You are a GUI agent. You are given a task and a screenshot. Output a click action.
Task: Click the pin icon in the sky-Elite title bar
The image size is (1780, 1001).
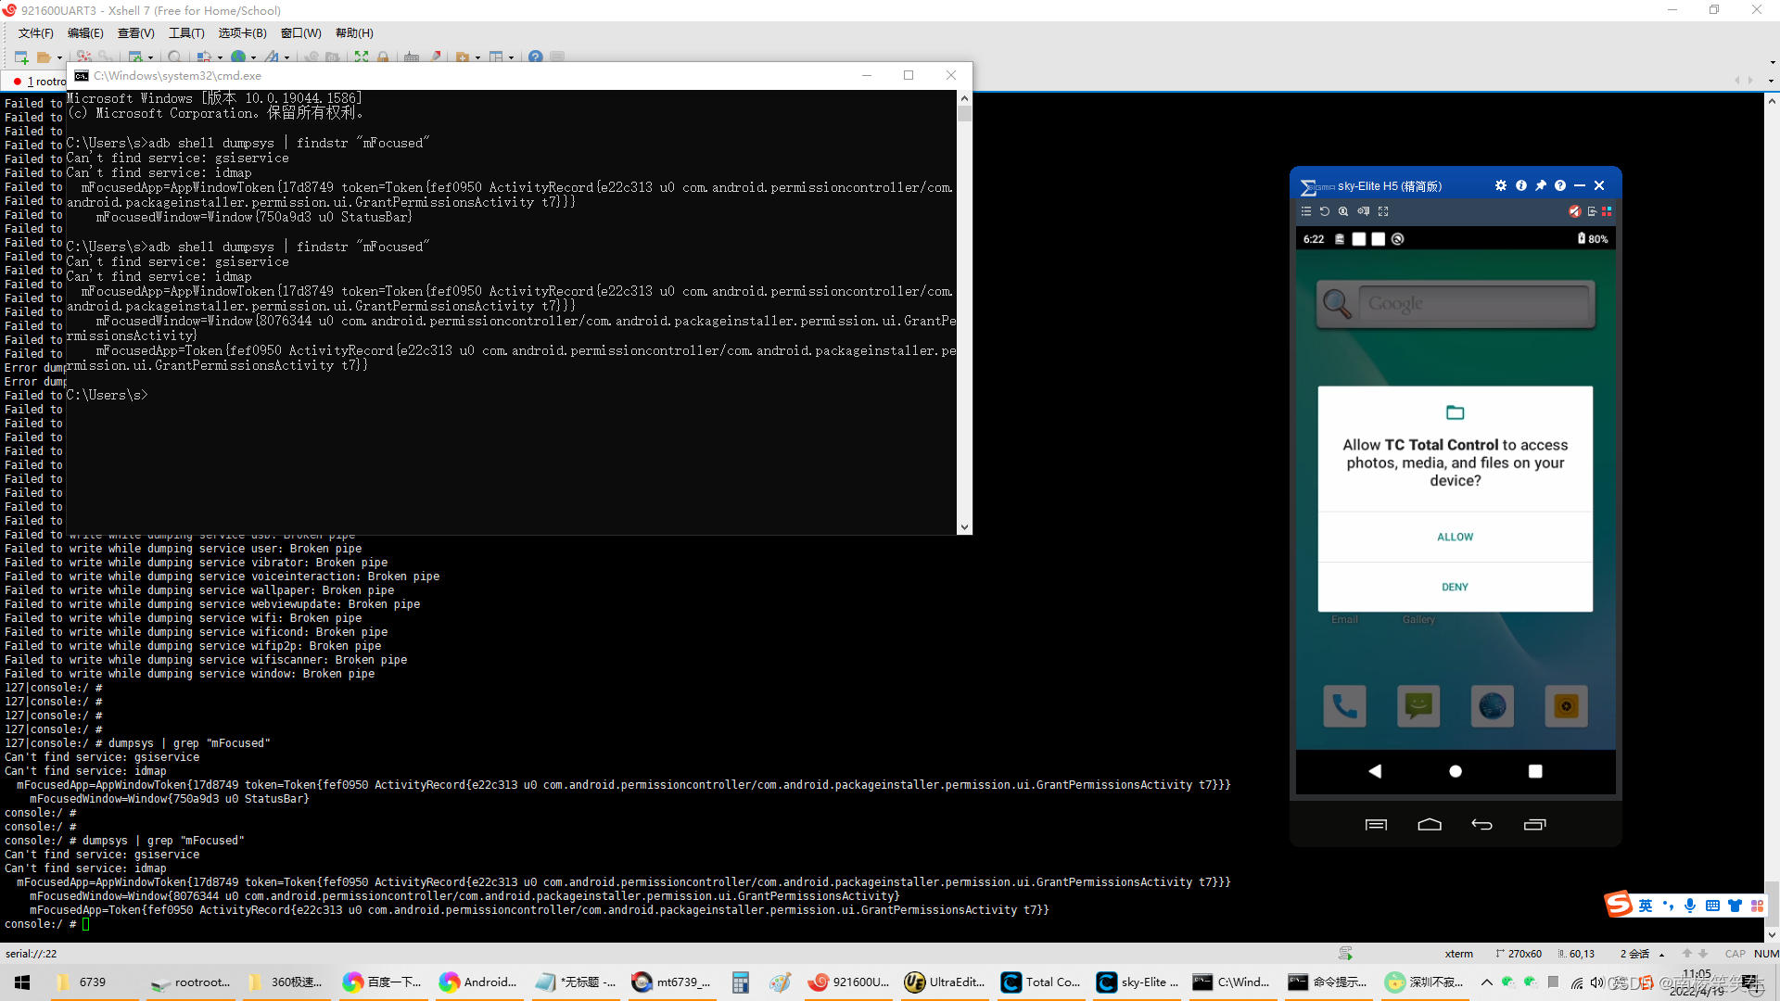pyautogui.click(x=1541, y=185)
